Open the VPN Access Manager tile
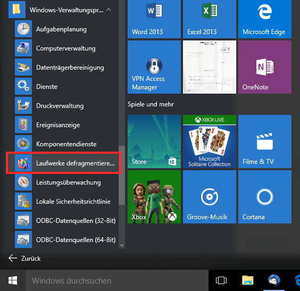The height and width of the screenshot is (291, 300). click(154, 67)
